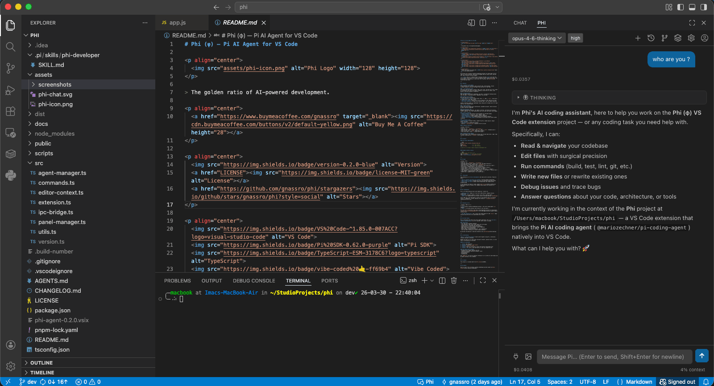Click the plug icon beside message input
Viewport: 714px width, 386px height.
pos(516,357)
